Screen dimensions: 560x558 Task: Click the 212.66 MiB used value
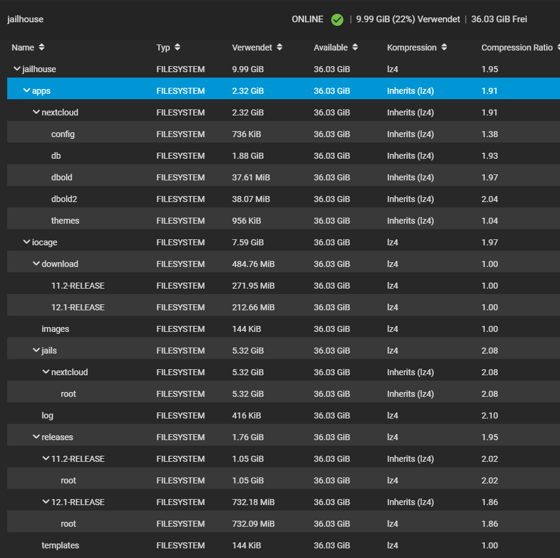pos(253,307)
